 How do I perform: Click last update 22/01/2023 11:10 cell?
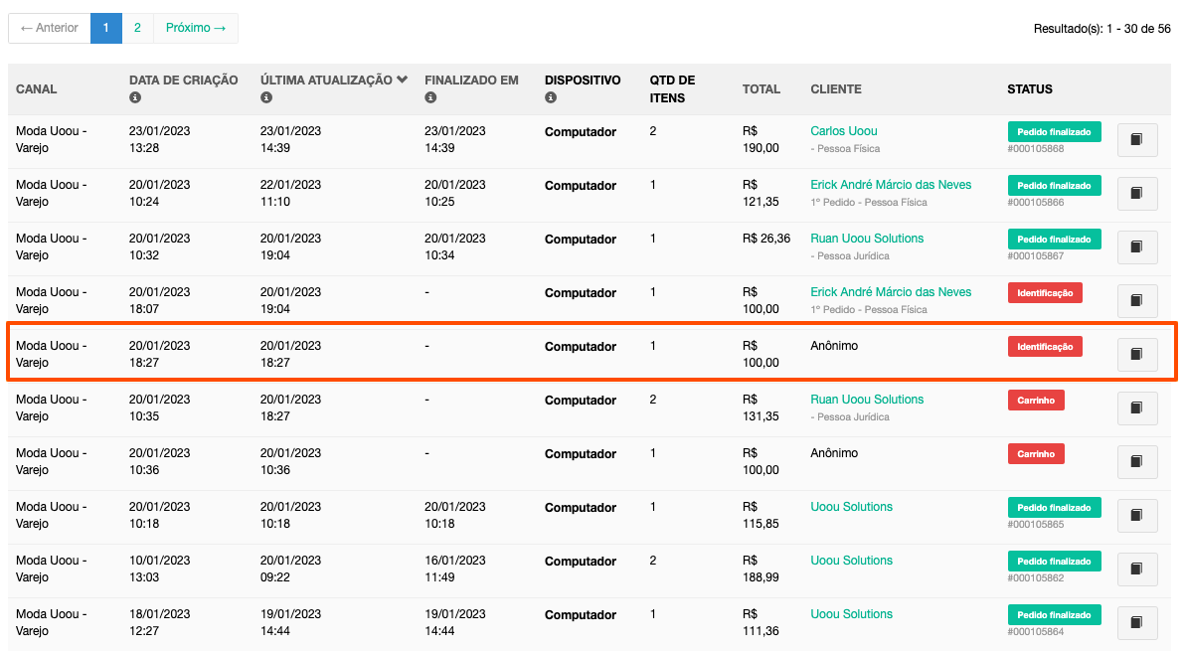click(x=291, y=194)
